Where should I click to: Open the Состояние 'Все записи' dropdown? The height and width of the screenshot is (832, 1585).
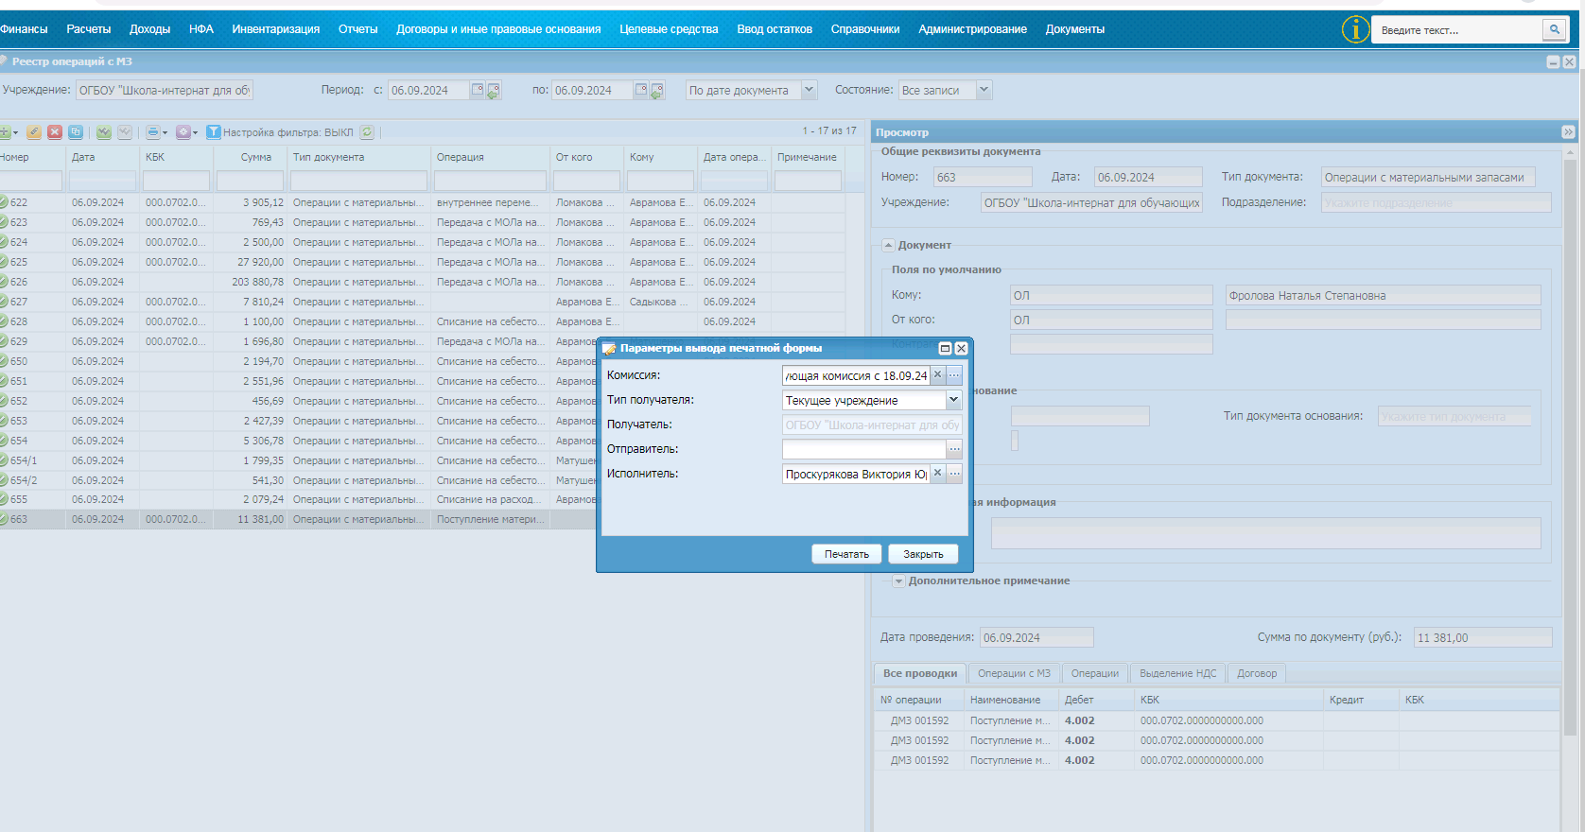[984, 90]
